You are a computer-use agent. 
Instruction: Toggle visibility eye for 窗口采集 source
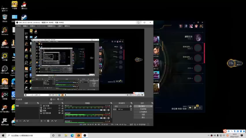click(59, 106)
